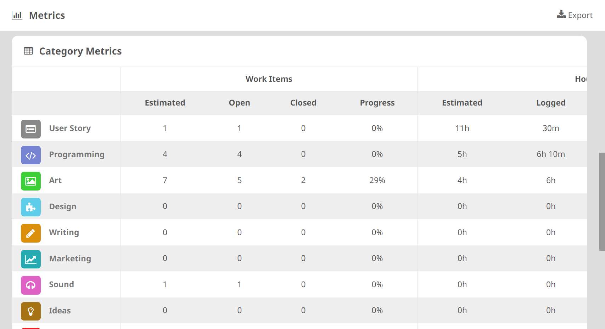Select the Writing pencil icon
Screen dimensions: 605x329
tap(30, 233)
